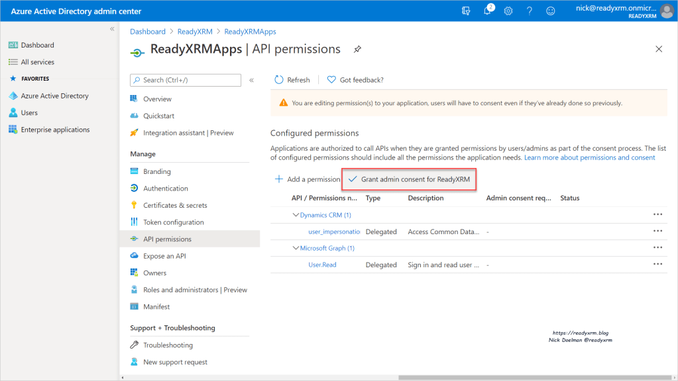Grant admin consent for ReadyXRM

(x=410, y=179)
